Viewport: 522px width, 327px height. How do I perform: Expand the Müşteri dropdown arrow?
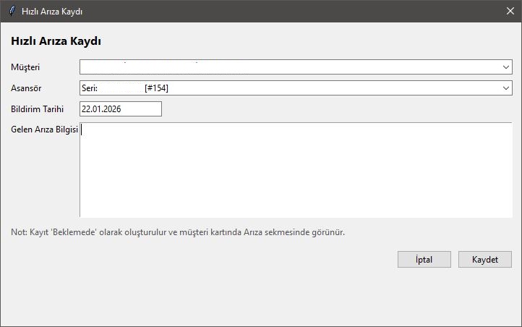tap(506, 67)
